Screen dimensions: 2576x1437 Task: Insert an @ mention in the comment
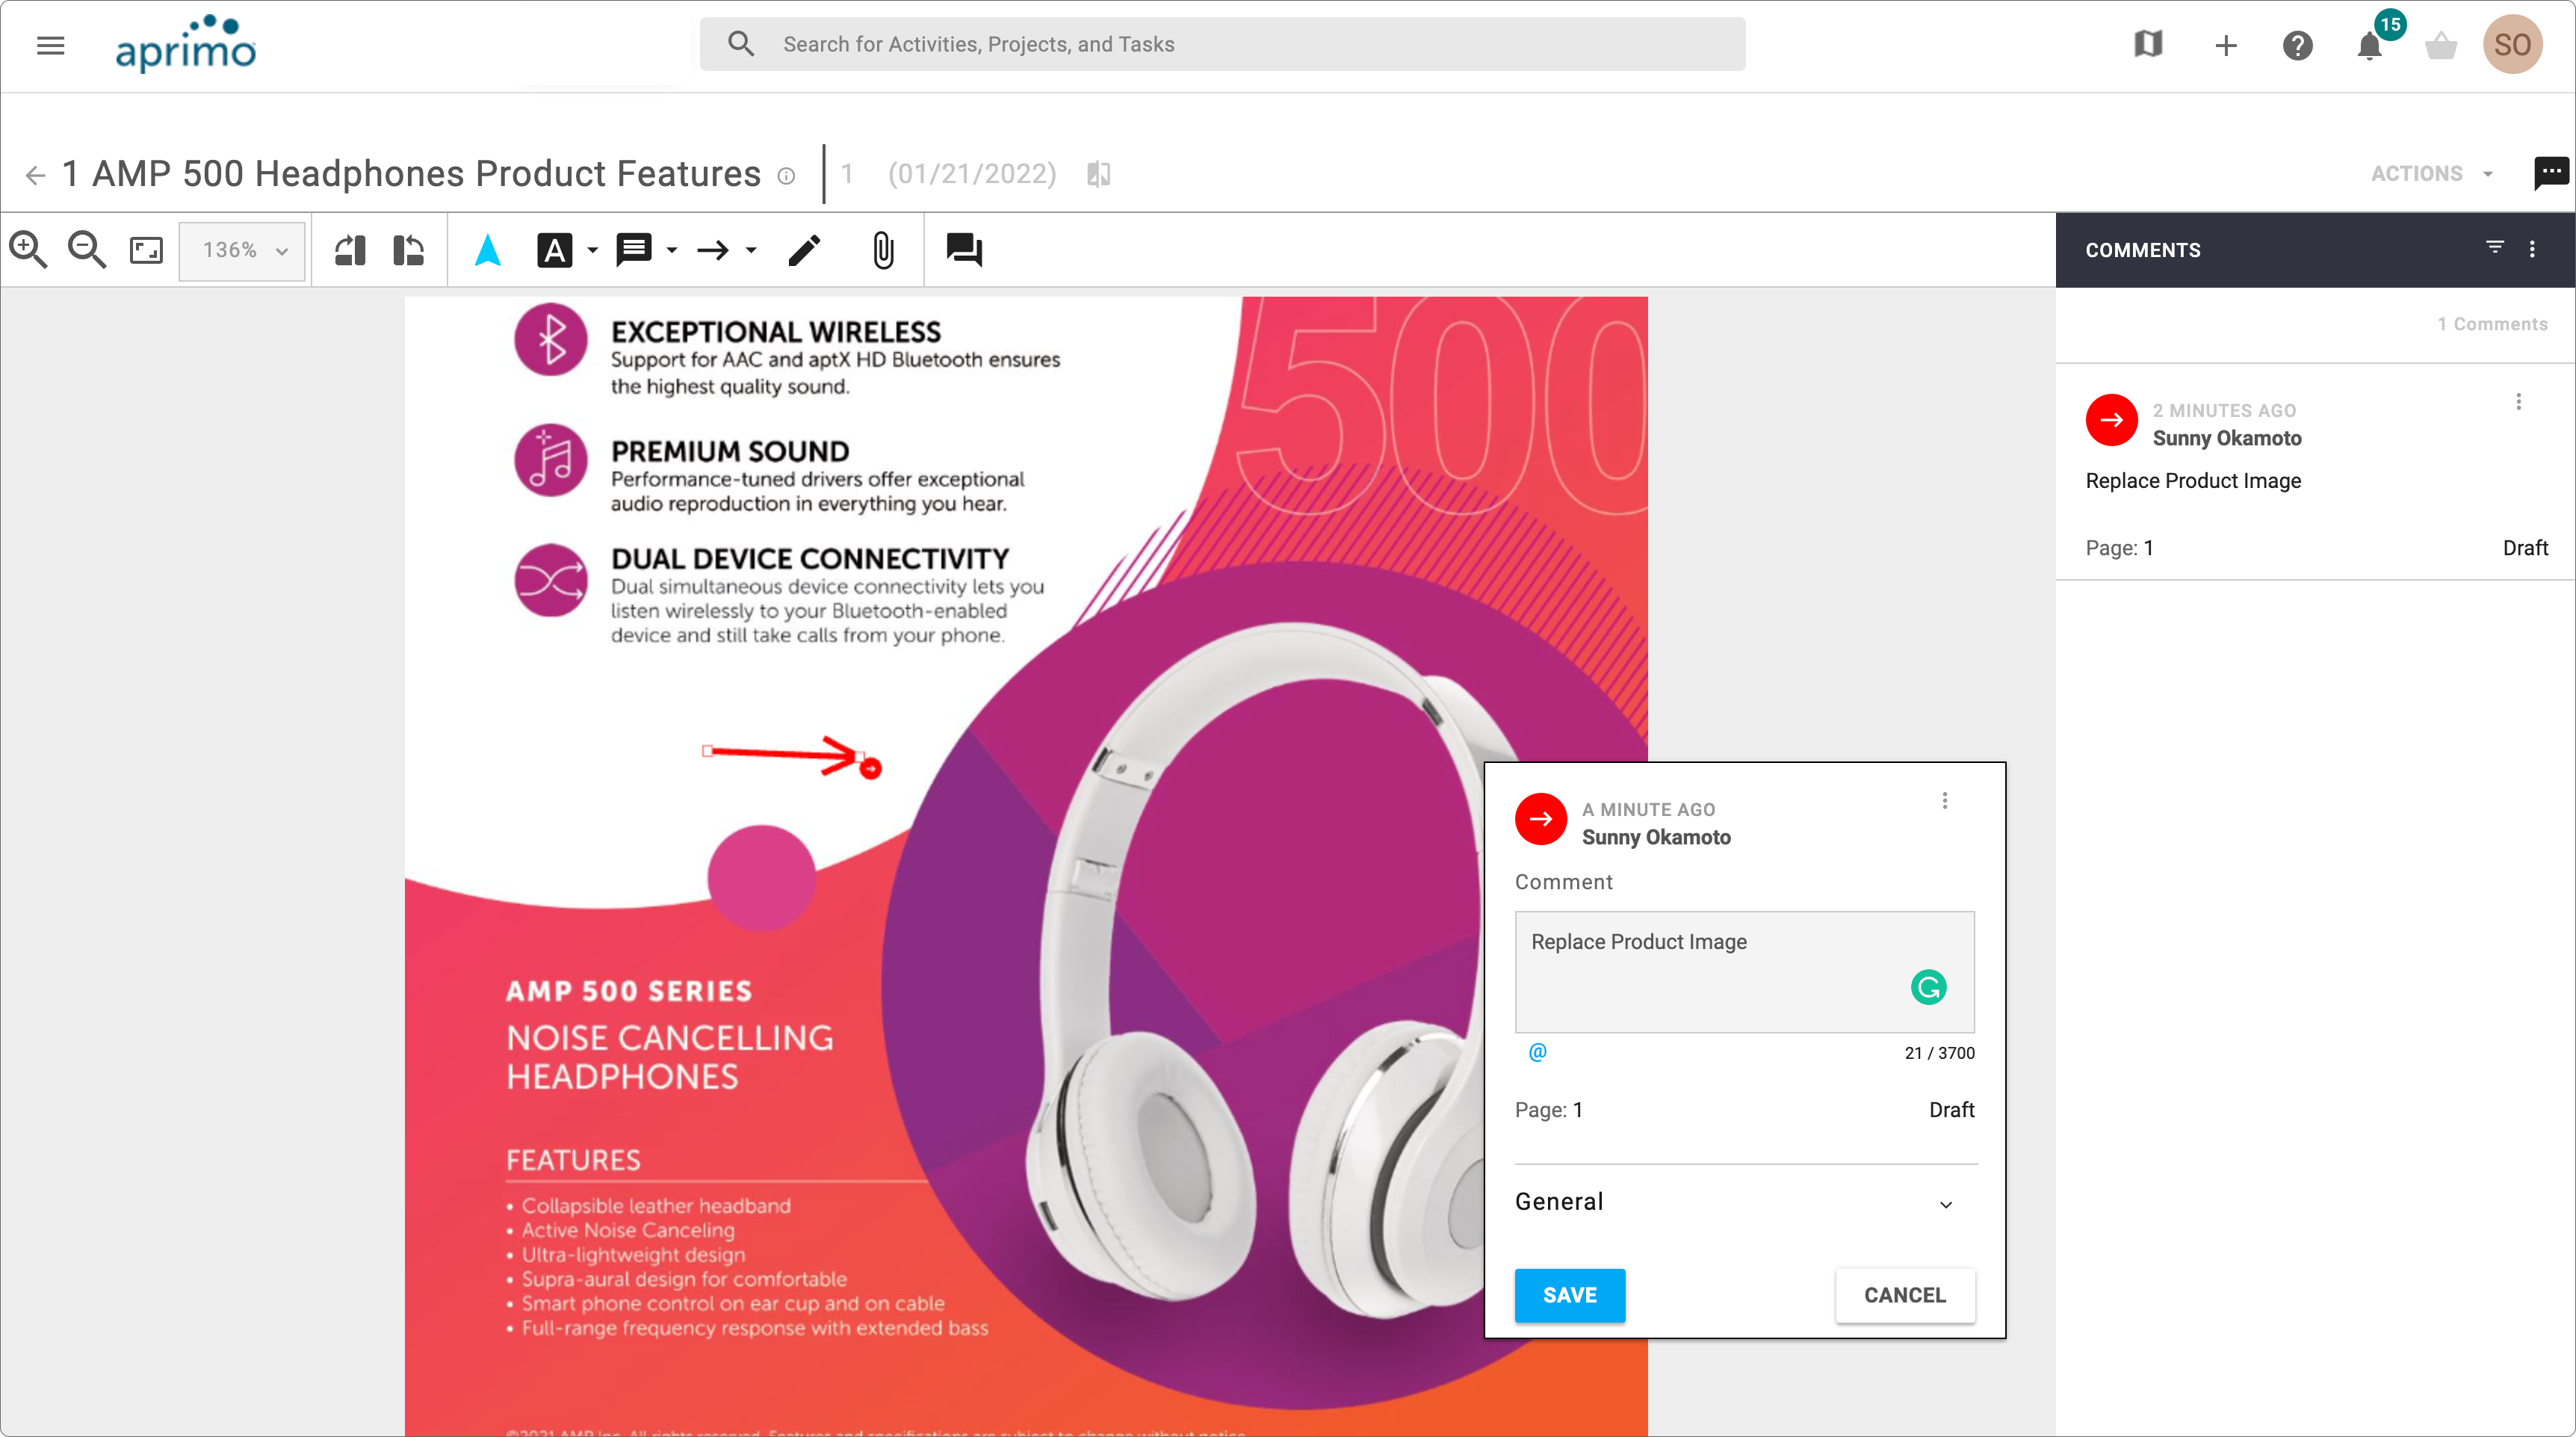(x=1538, y=1052)
